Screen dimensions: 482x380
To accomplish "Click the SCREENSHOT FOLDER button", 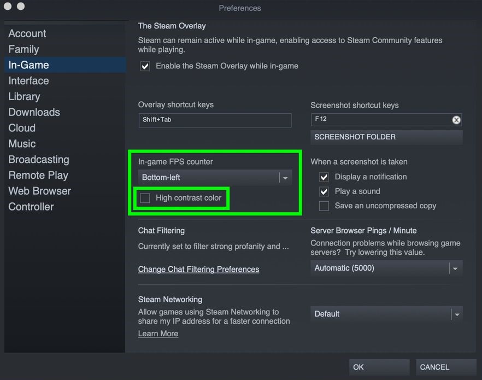I will tap(386, 137).
